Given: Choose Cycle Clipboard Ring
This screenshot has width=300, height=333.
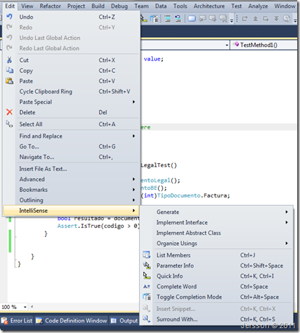Looking at the screenshot, I should point(72,92).
